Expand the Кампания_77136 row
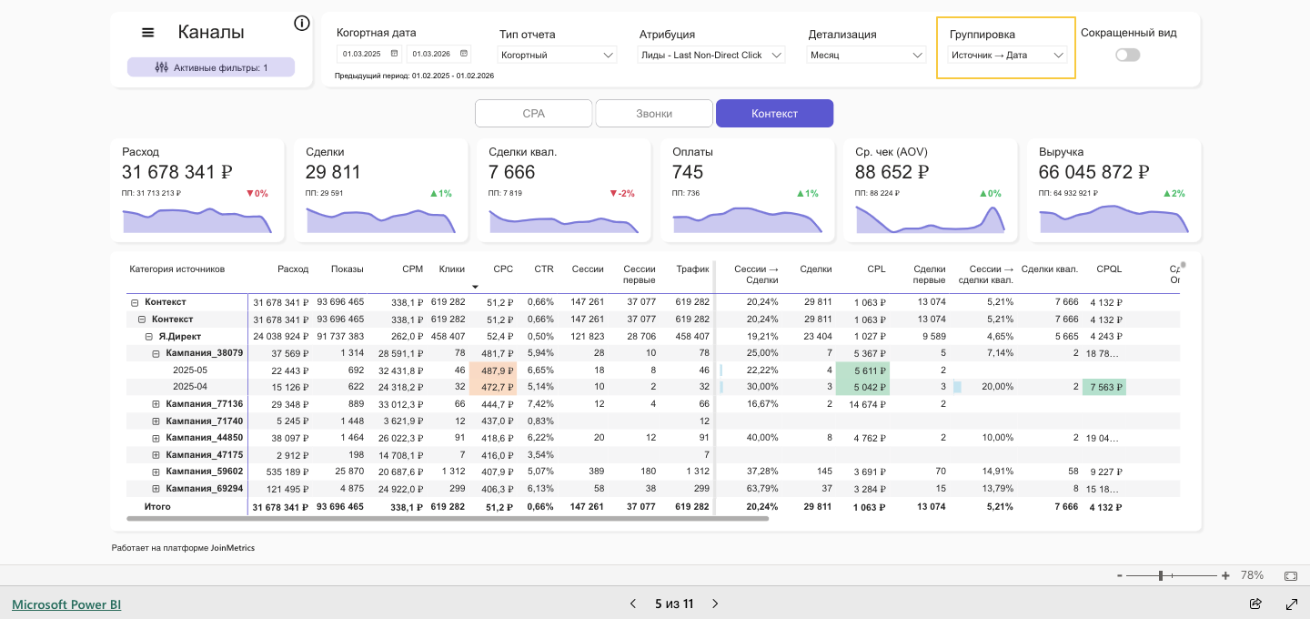The image size is (1310, 619). [x=156, y=404]
